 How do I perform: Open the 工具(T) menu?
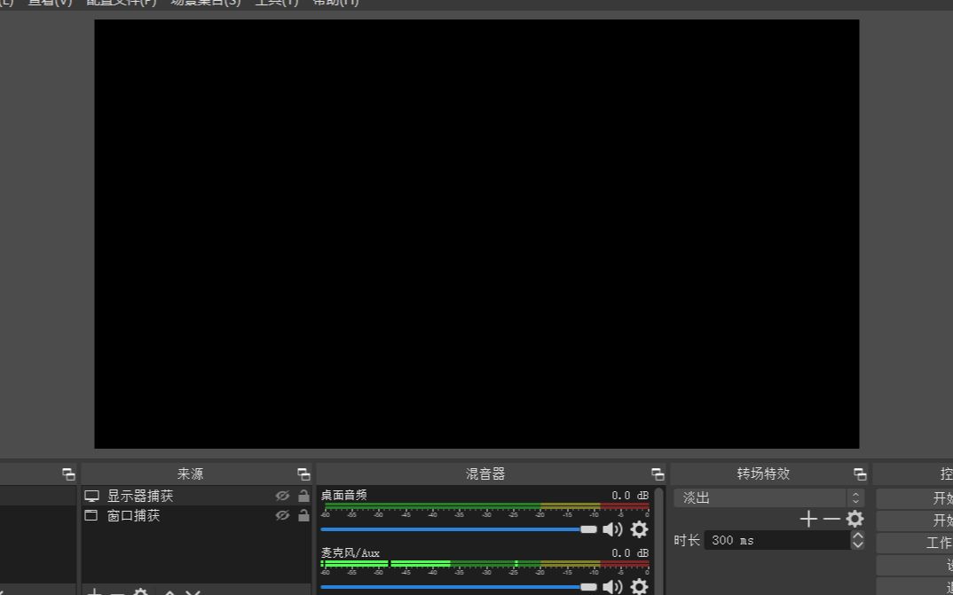(275, 3)
